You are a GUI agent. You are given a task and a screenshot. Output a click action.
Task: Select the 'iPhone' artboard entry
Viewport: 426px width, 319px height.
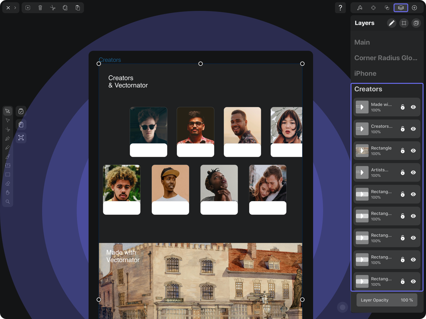(365, 74)
